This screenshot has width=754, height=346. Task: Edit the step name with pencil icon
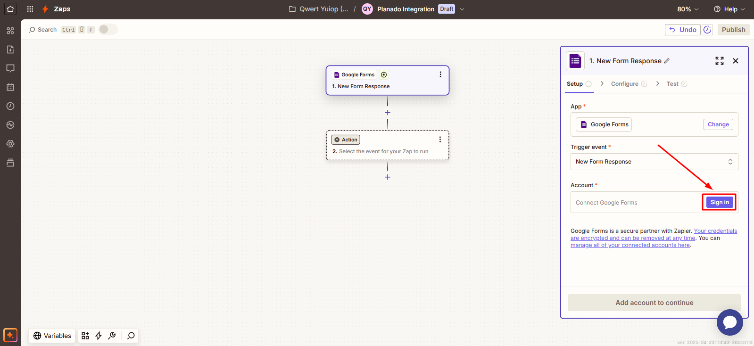(667, 61)
